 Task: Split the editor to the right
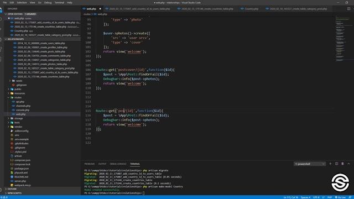coord(348,9)
